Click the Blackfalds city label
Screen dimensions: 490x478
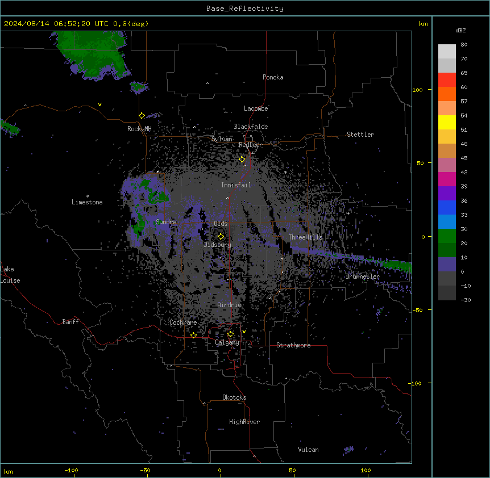(251, 127)
